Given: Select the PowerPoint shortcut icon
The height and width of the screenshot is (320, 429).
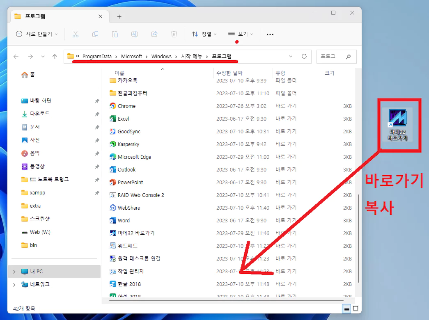Looking at the screenshot, I should [112, 182].
